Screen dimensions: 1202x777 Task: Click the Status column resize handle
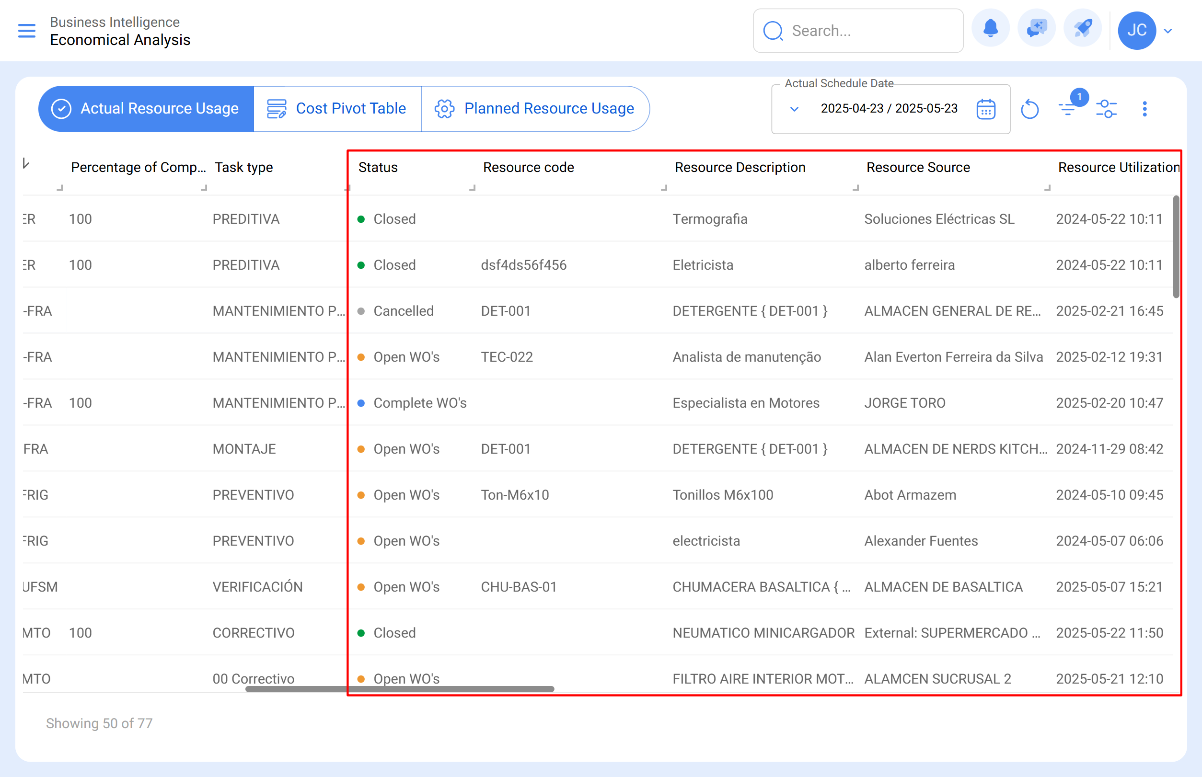pyautogui.click(x=473, y=188)
